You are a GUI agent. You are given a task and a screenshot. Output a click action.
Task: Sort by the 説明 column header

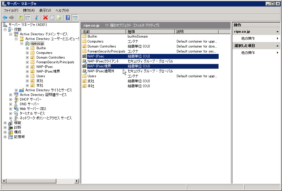pyautogui.click(x=196, y=32)
